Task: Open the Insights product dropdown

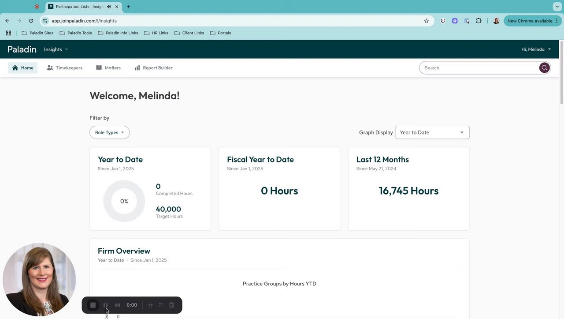Action: [x=56, y=49]
